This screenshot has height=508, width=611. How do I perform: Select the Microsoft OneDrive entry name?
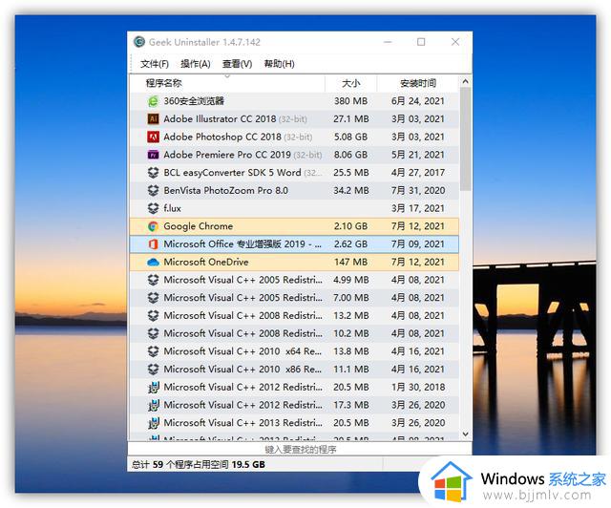click(206, 262)
